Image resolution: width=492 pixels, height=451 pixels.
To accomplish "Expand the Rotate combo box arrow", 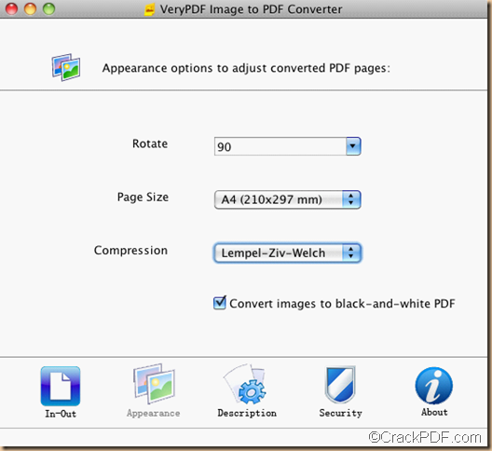I will coord(353,146).
